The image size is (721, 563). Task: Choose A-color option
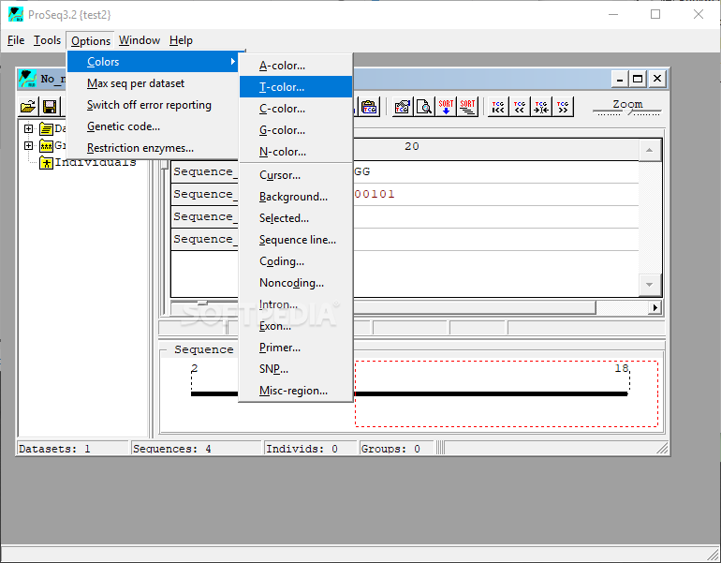coord(296,66)
